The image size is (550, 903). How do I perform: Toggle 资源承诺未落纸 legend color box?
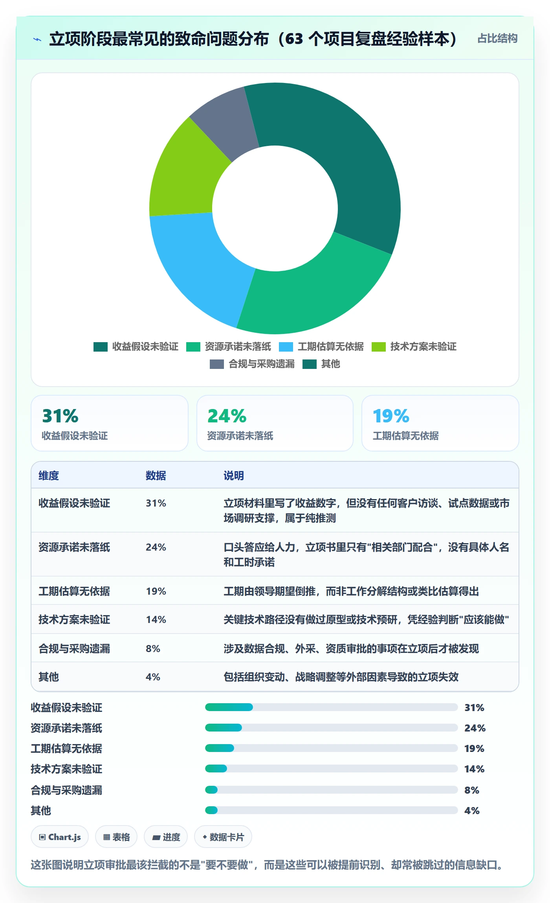point(193,346)
